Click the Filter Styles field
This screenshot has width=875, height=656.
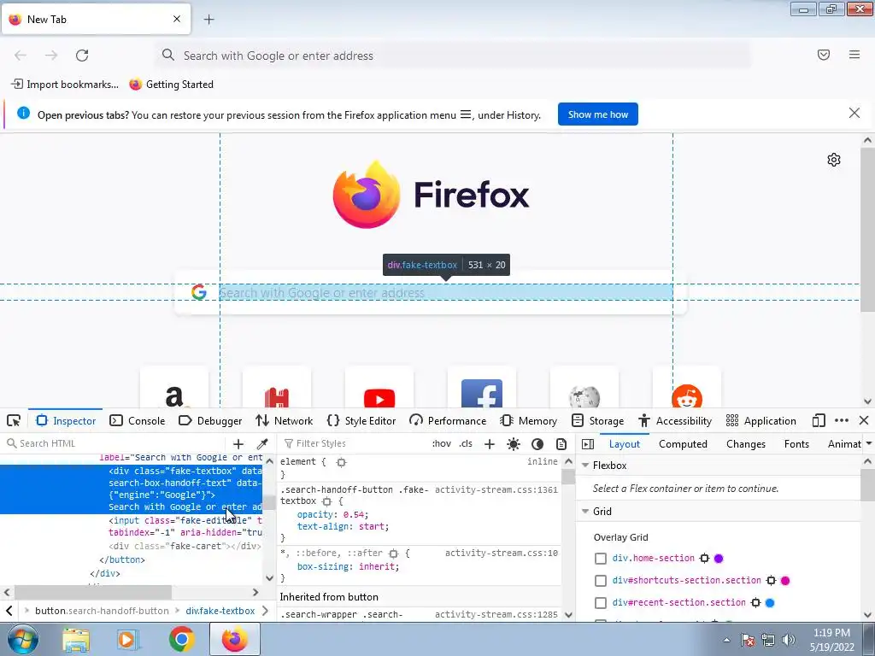pos(353,443)
